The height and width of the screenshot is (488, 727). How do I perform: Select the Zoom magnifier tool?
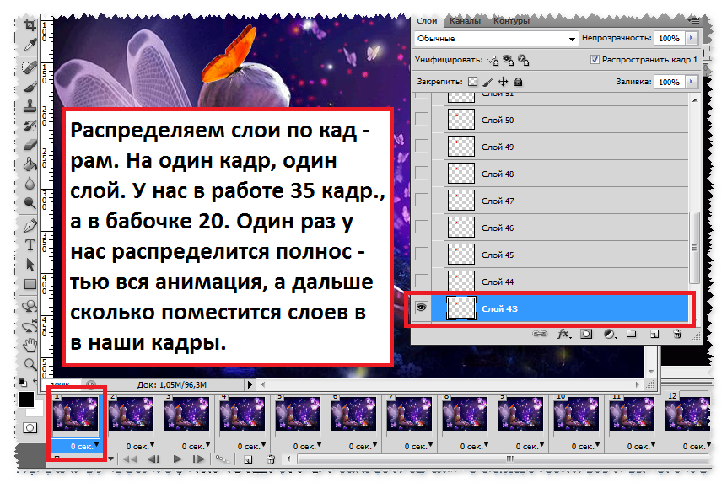tap(30, 364)
